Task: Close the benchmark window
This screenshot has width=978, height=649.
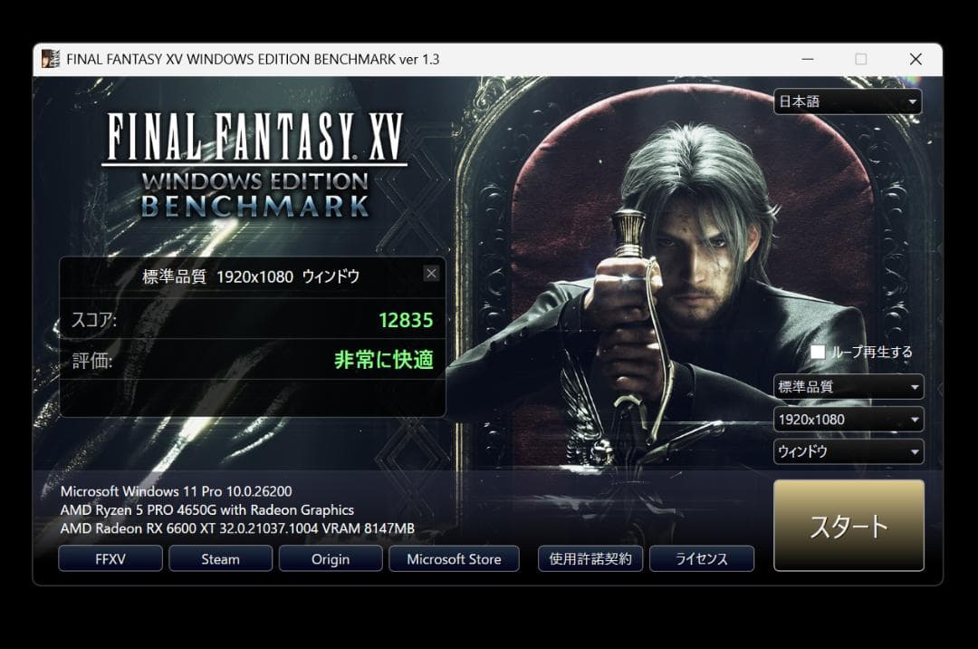Action: (x=916, y=59)
